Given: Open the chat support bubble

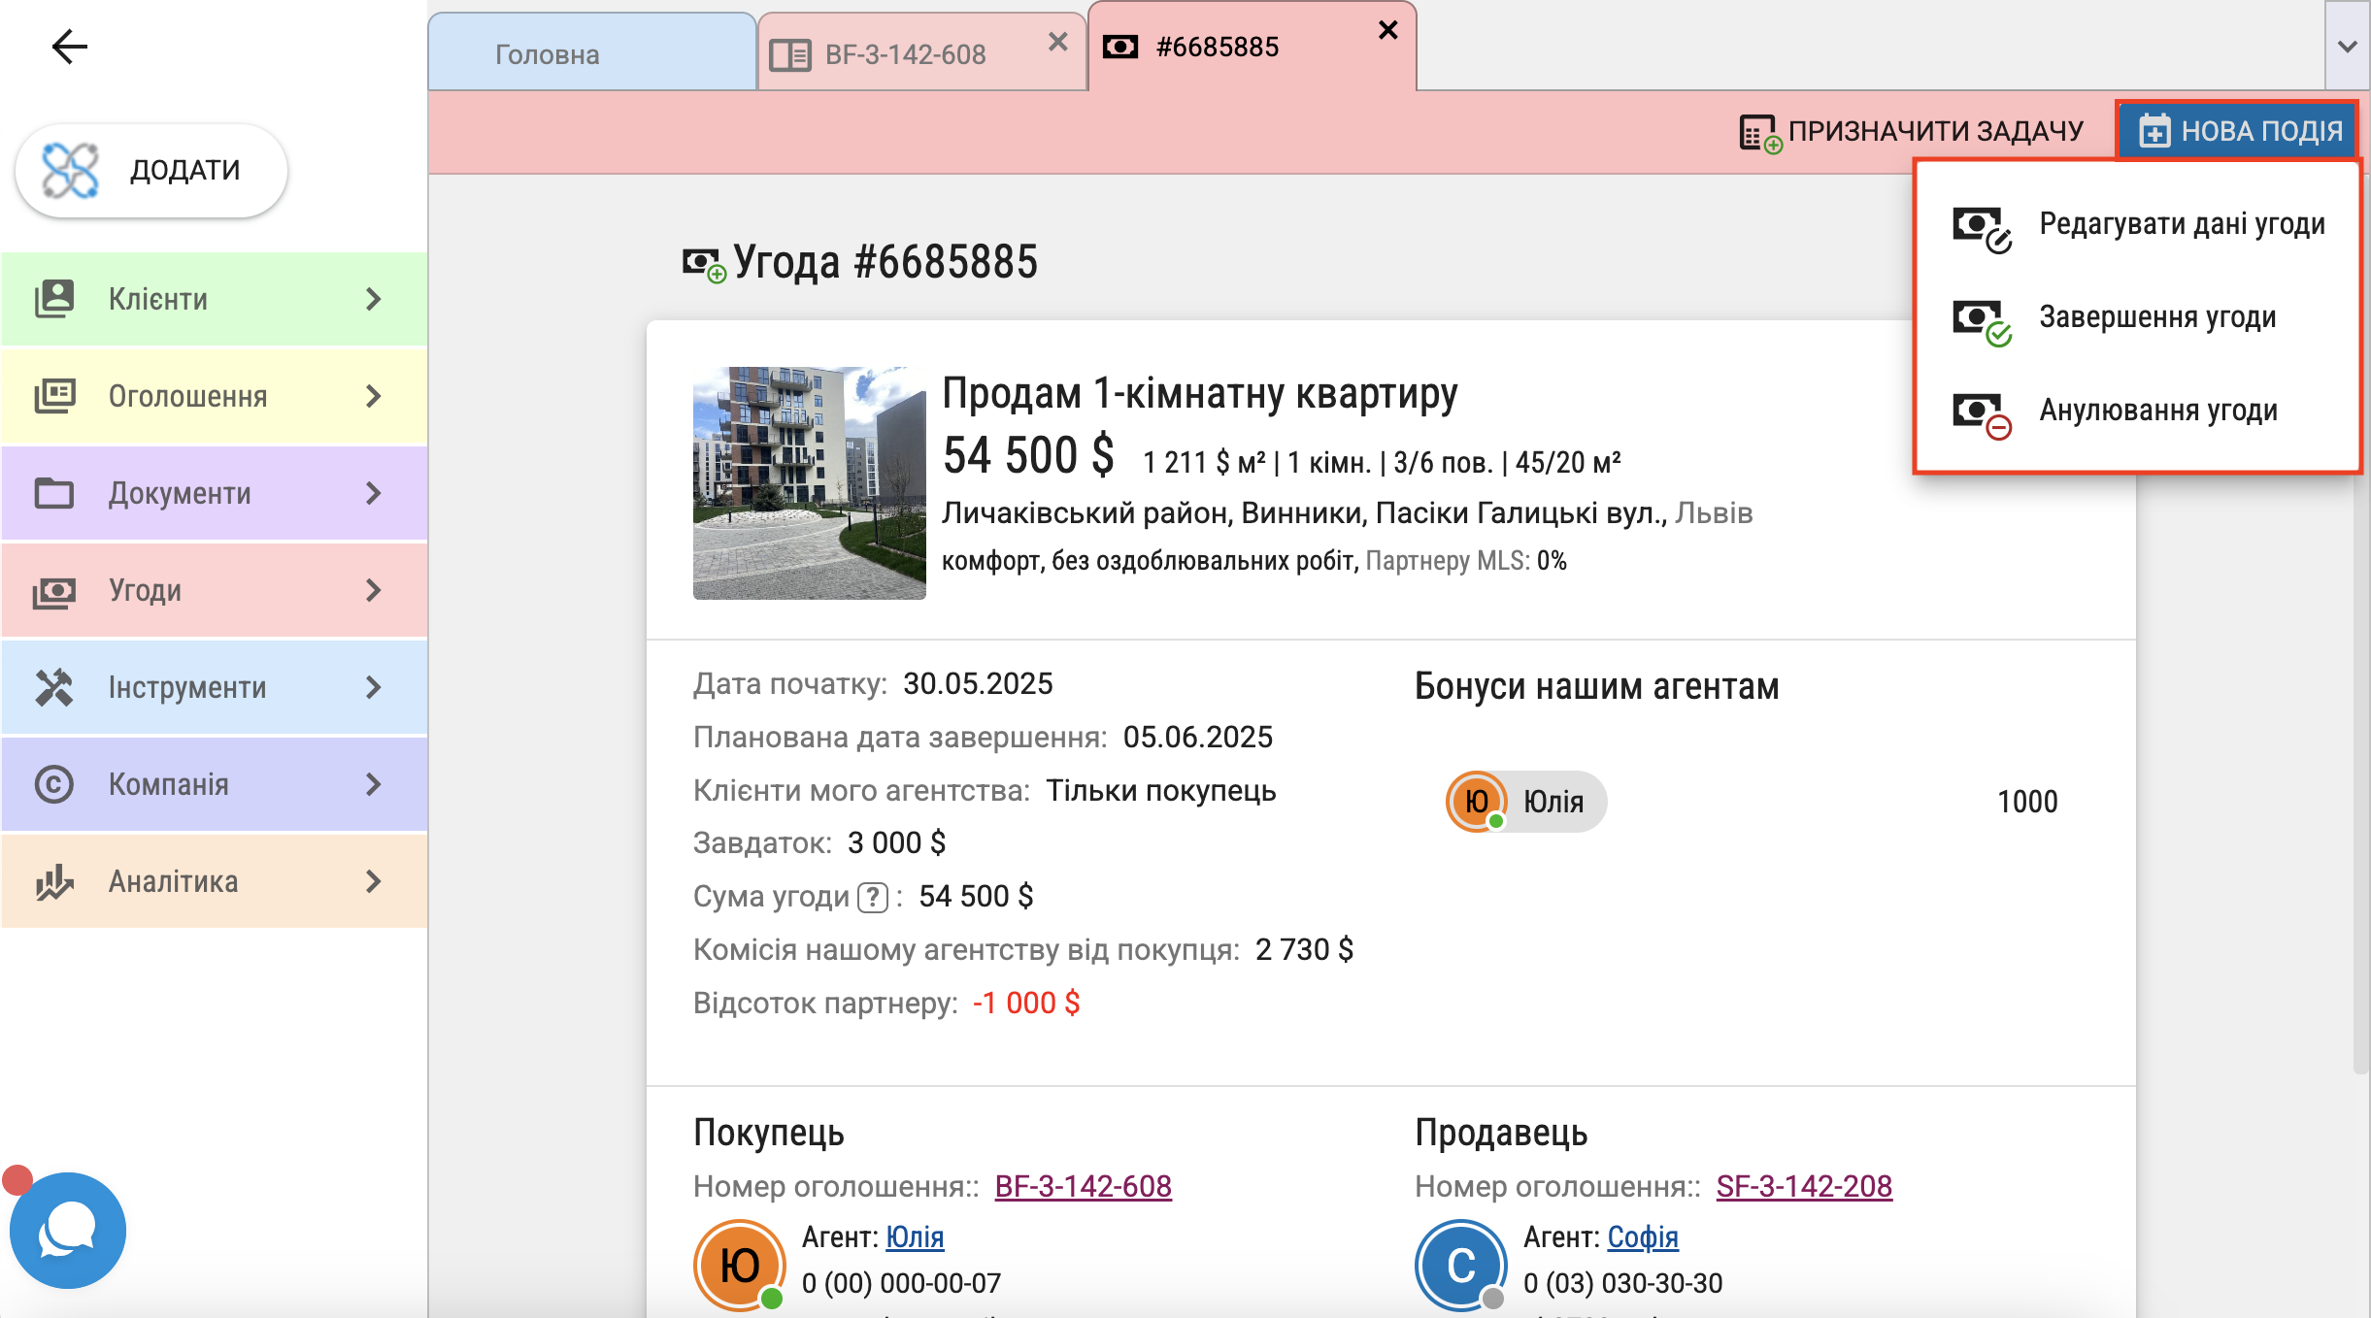Looking at the screenshot, I should [68, 1231].
